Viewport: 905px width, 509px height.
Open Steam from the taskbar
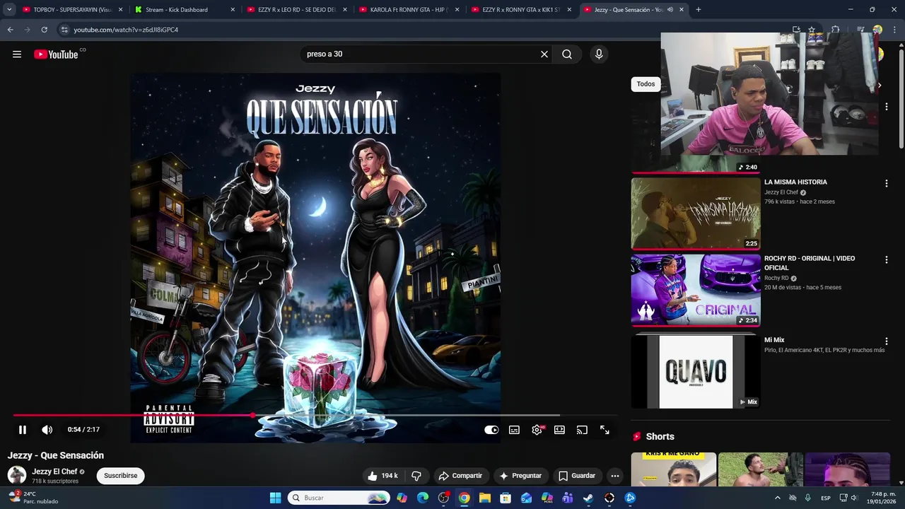click(588, 498)
